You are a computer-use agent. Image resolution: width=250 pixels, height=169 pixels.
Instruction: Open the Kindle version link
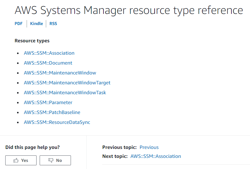(x=37, y=23)
